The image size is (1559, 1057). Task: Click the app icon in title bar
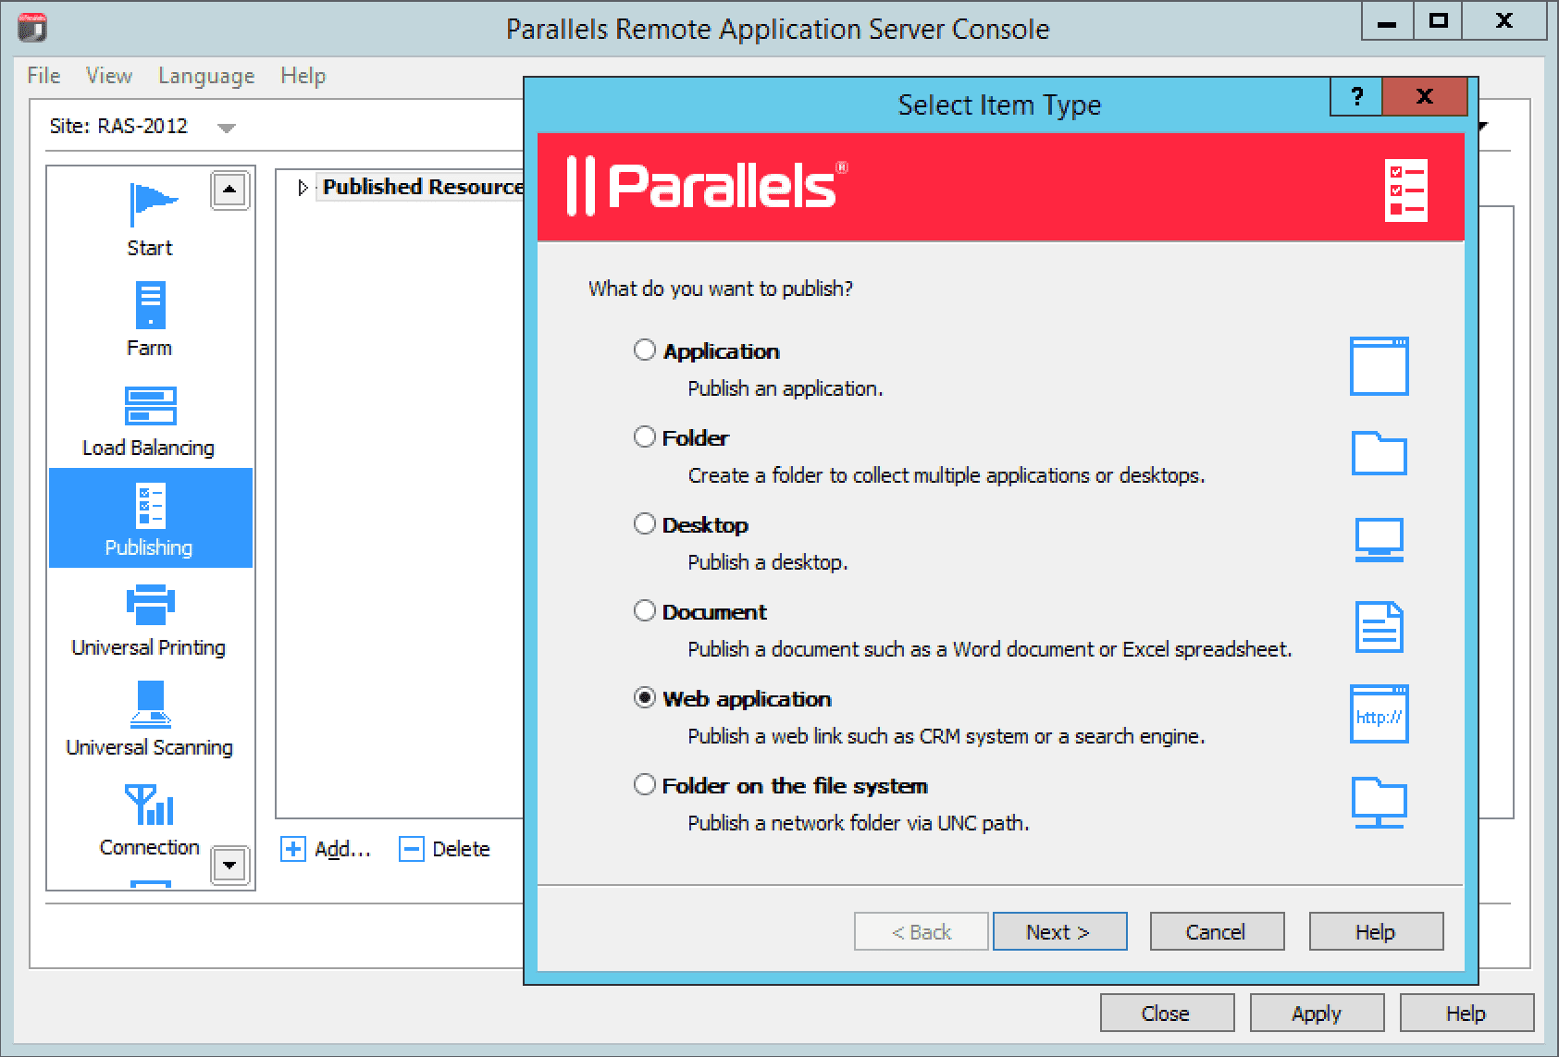(32, 27)
